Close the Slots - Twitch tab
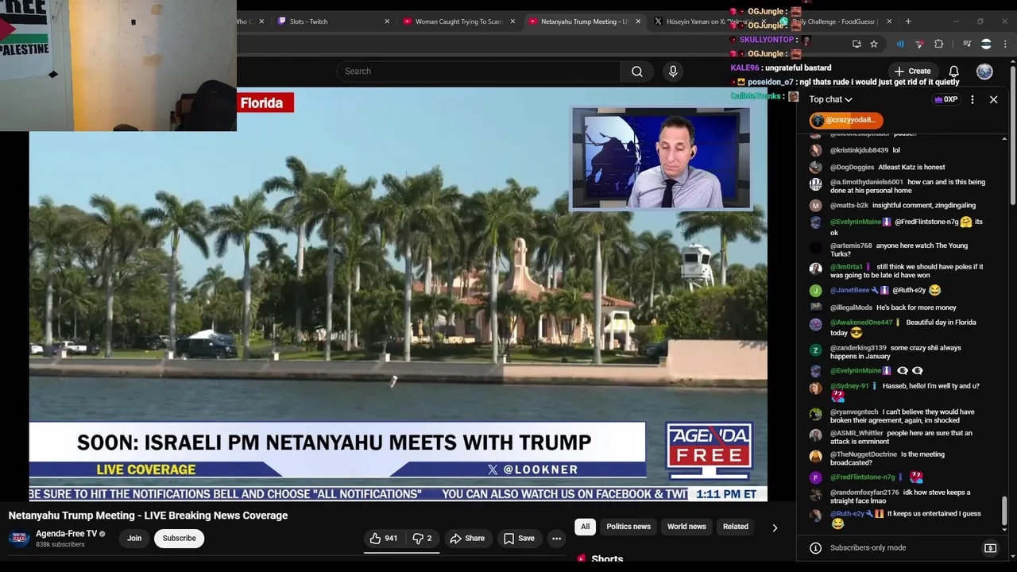Image resolution: width=1017 pixels, height=572 pixels. (387, 21)
